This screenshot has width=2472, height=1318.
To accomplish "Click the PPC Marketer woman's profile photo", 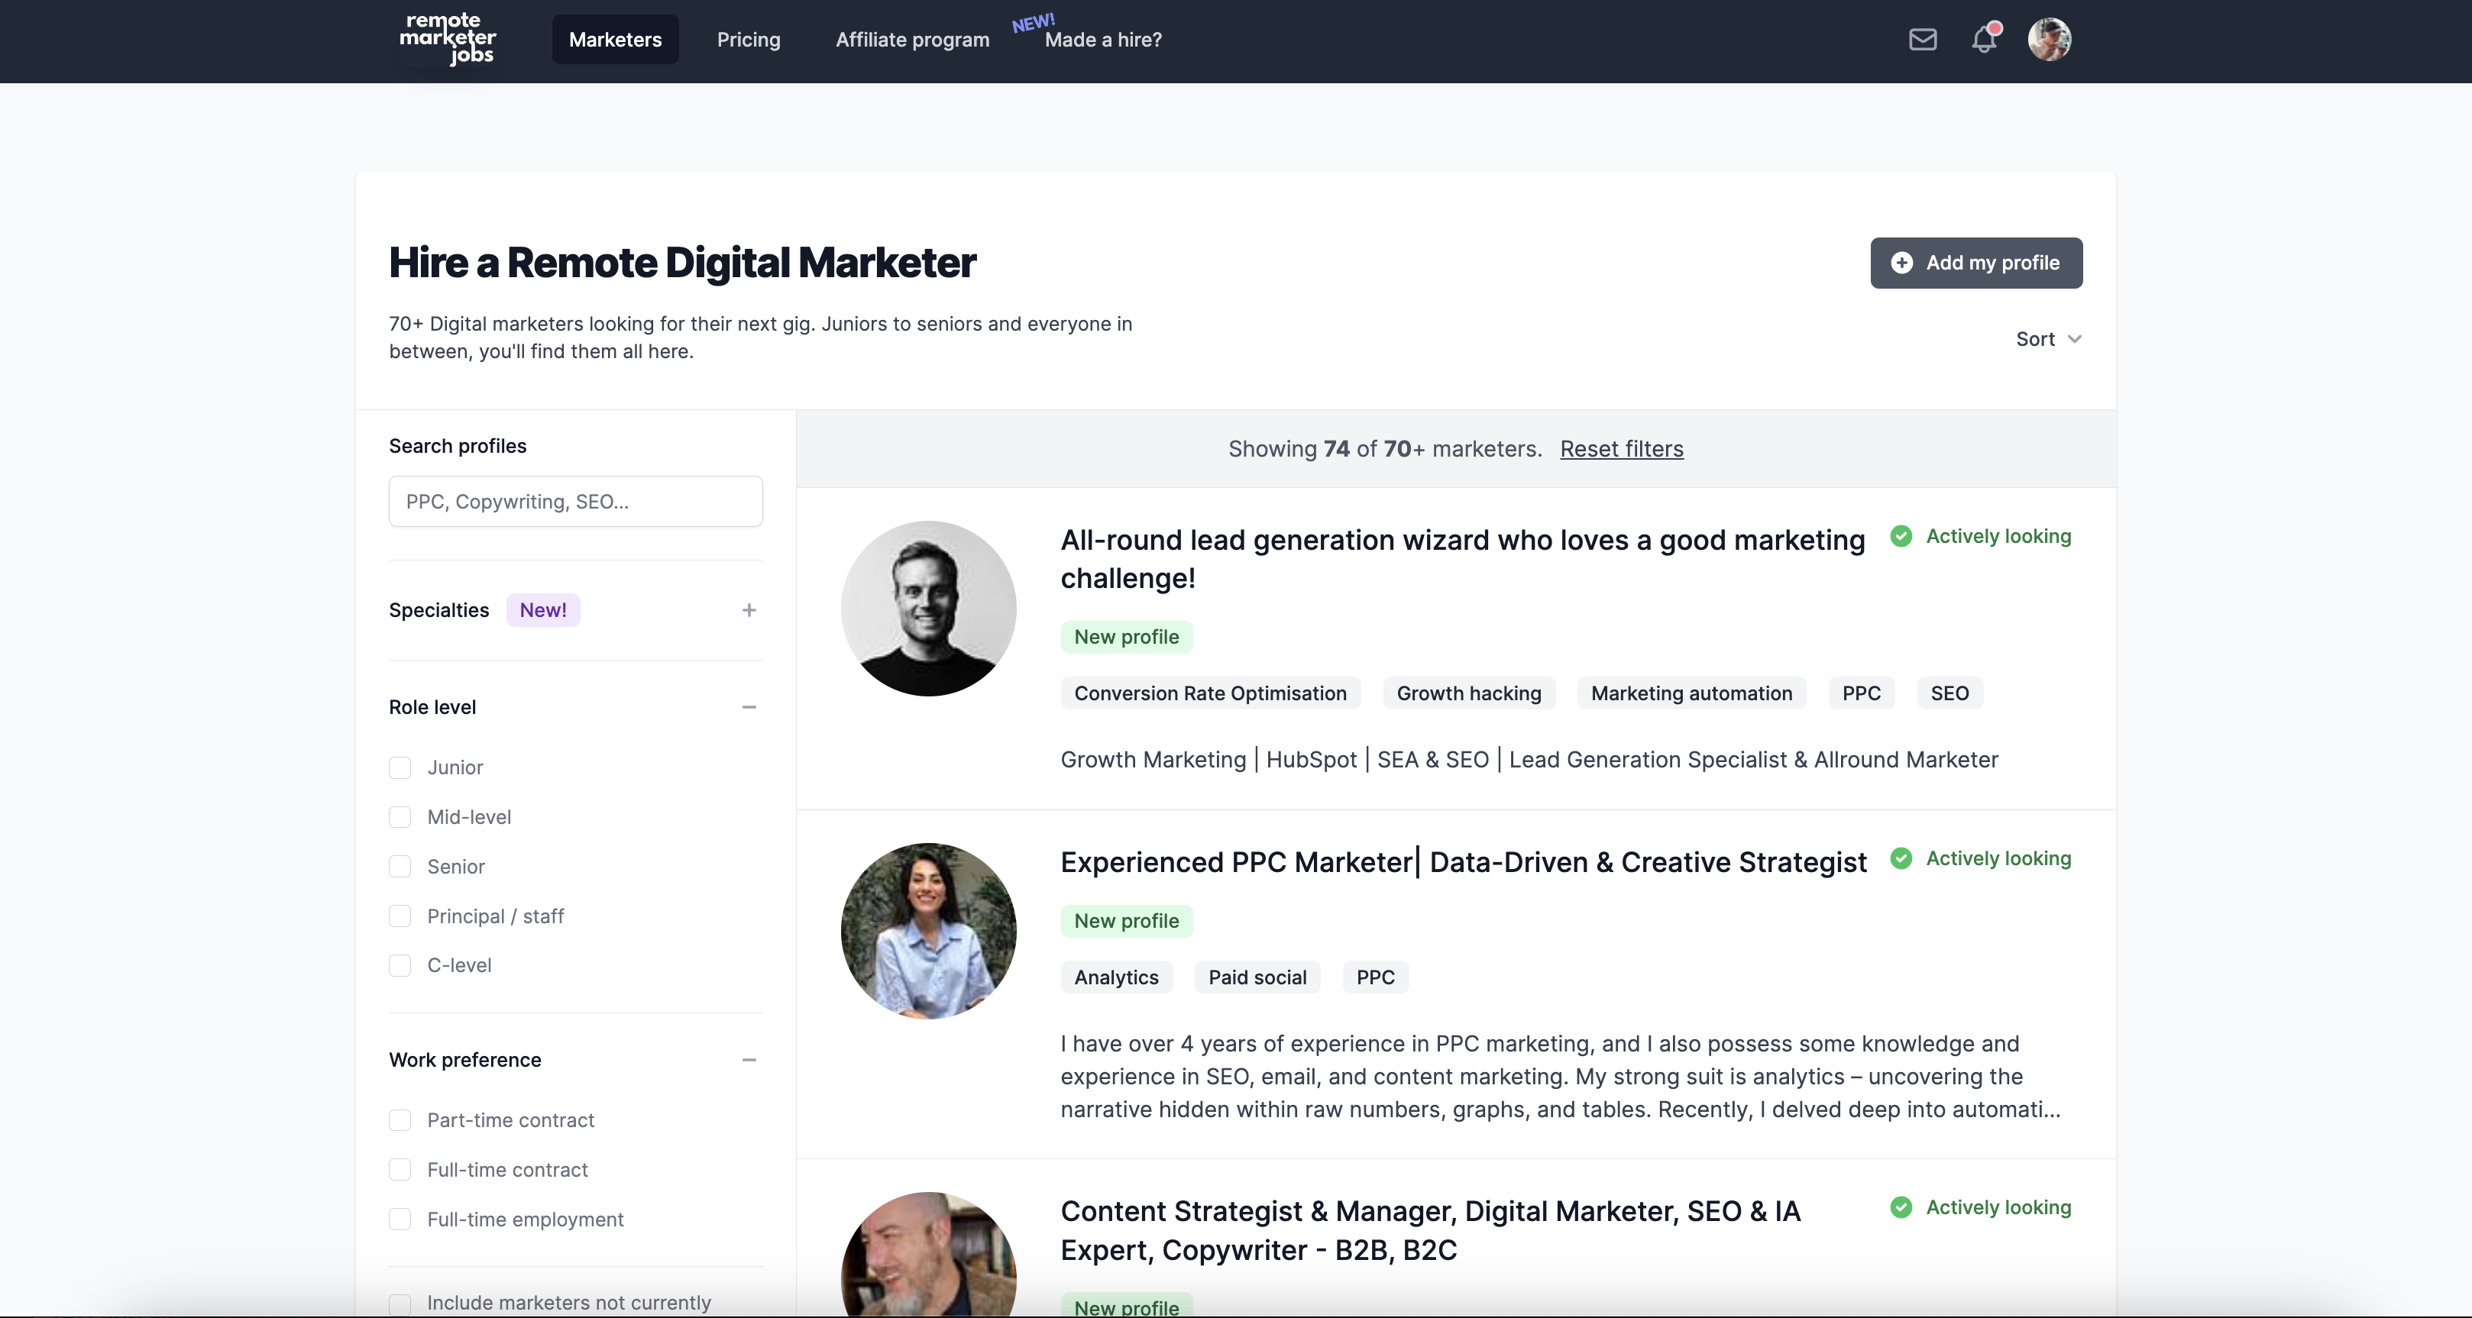I will [928, 931].
